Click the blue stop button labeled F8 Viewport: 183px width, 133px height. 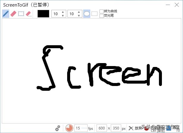pos(169,128)
